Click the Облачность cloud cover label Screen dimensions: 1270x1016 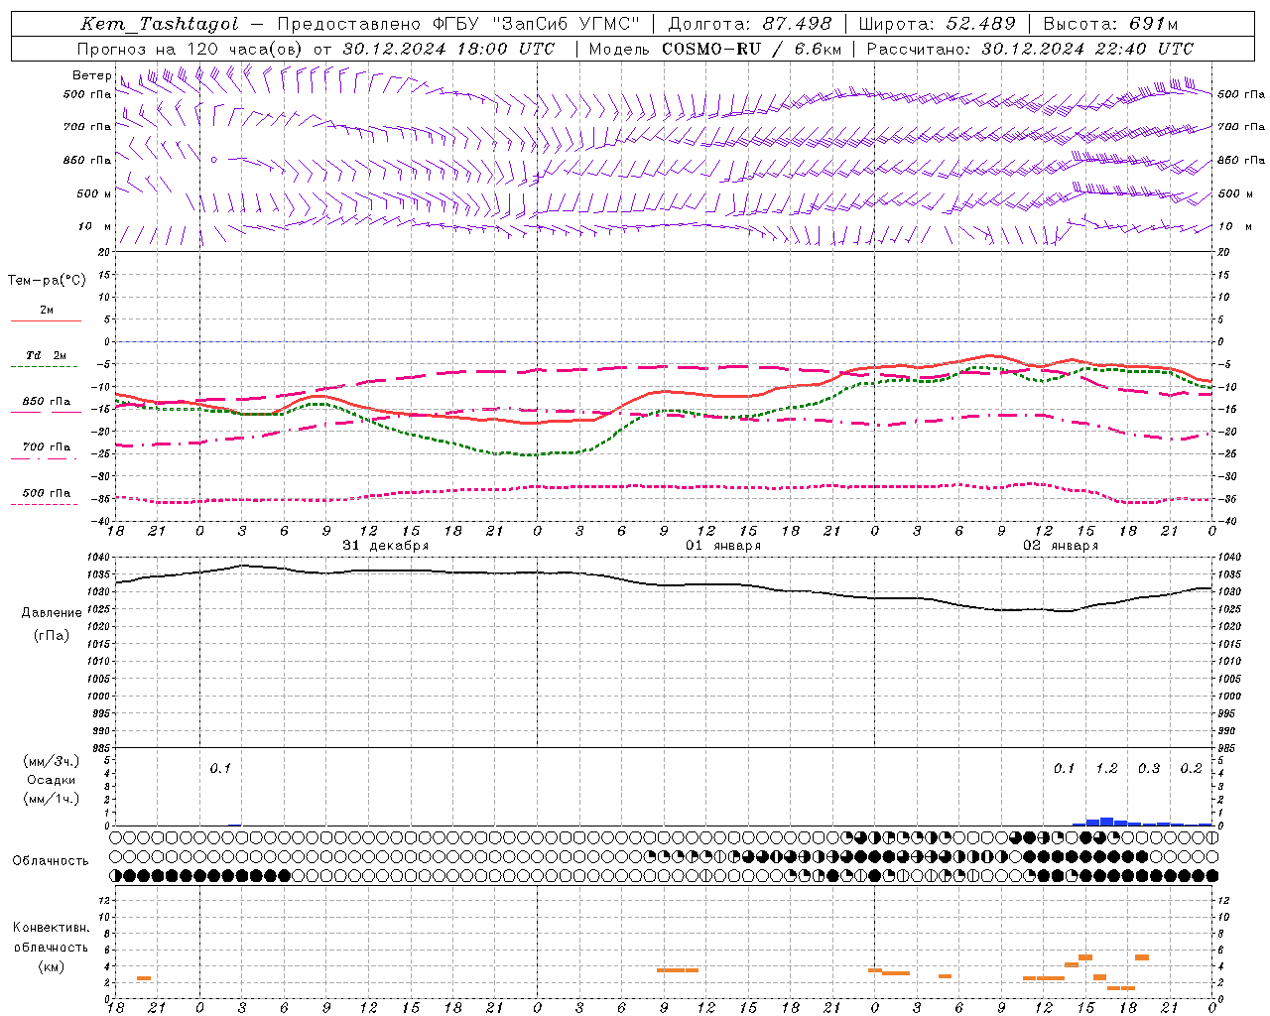click(51, 861)
